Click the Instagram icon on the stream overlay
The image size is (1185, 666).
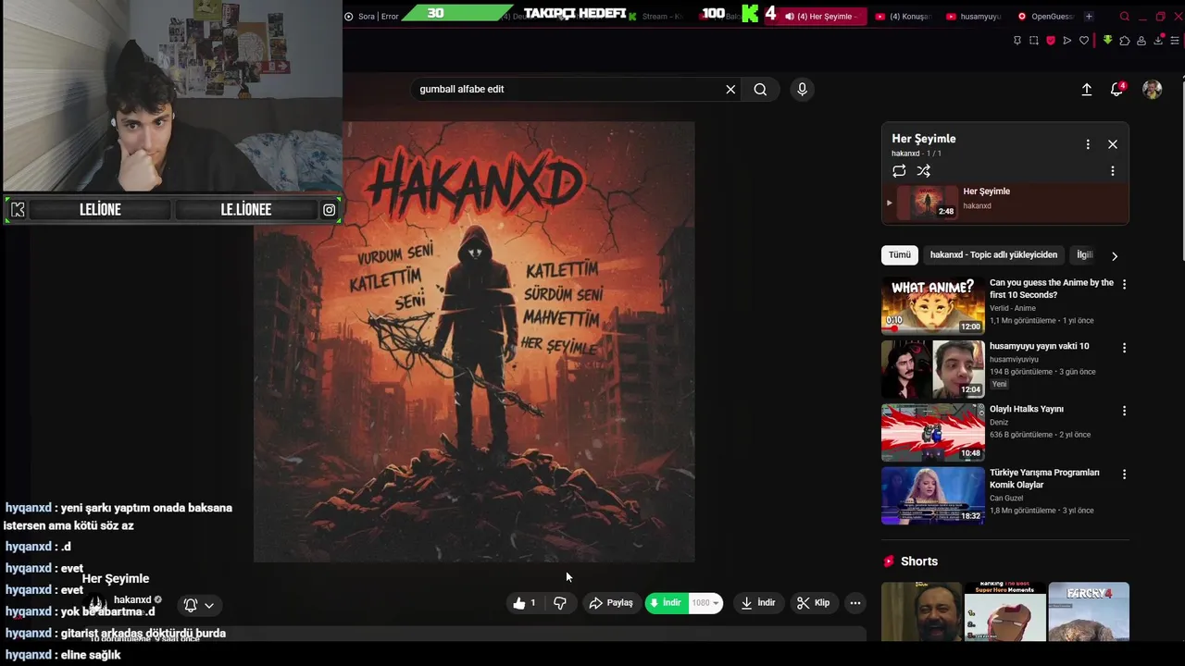pyautogui.click(x=329, y=210)
